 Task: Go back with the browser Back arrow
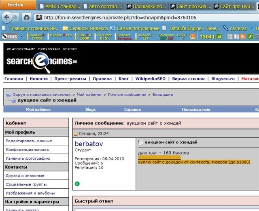tap(6, 17)
